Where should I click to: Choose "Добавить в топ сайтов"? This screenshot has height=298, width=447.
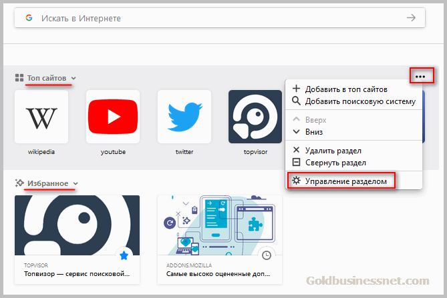353,89
